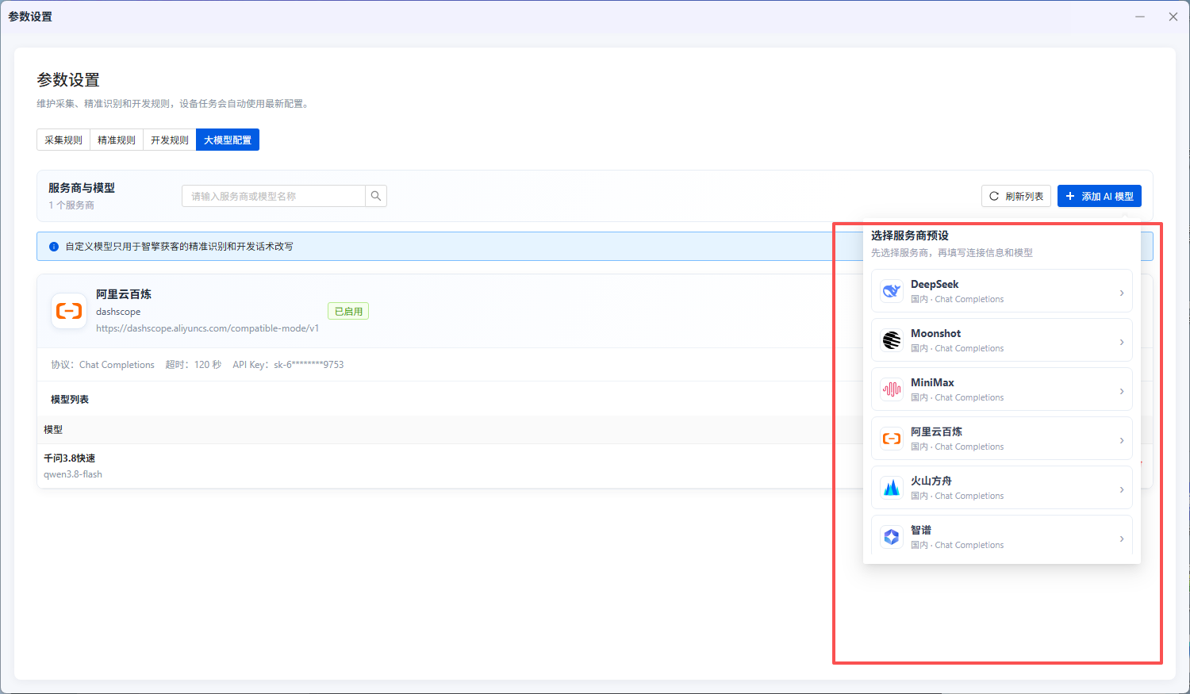Click the 火山方舟 mountain logo icon
This screenshot has height=694, width=1190.
point(892,488)
